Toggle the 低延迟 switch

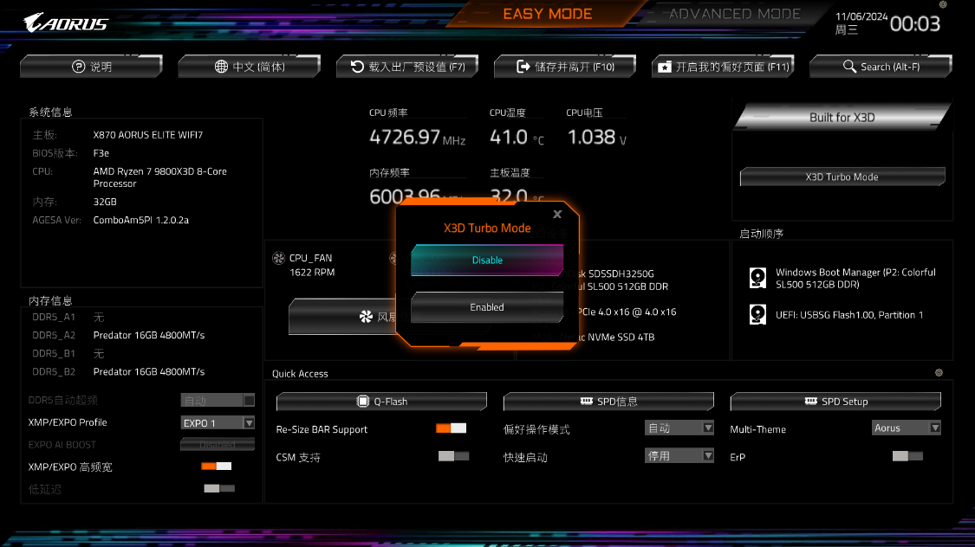pos(219,489)
